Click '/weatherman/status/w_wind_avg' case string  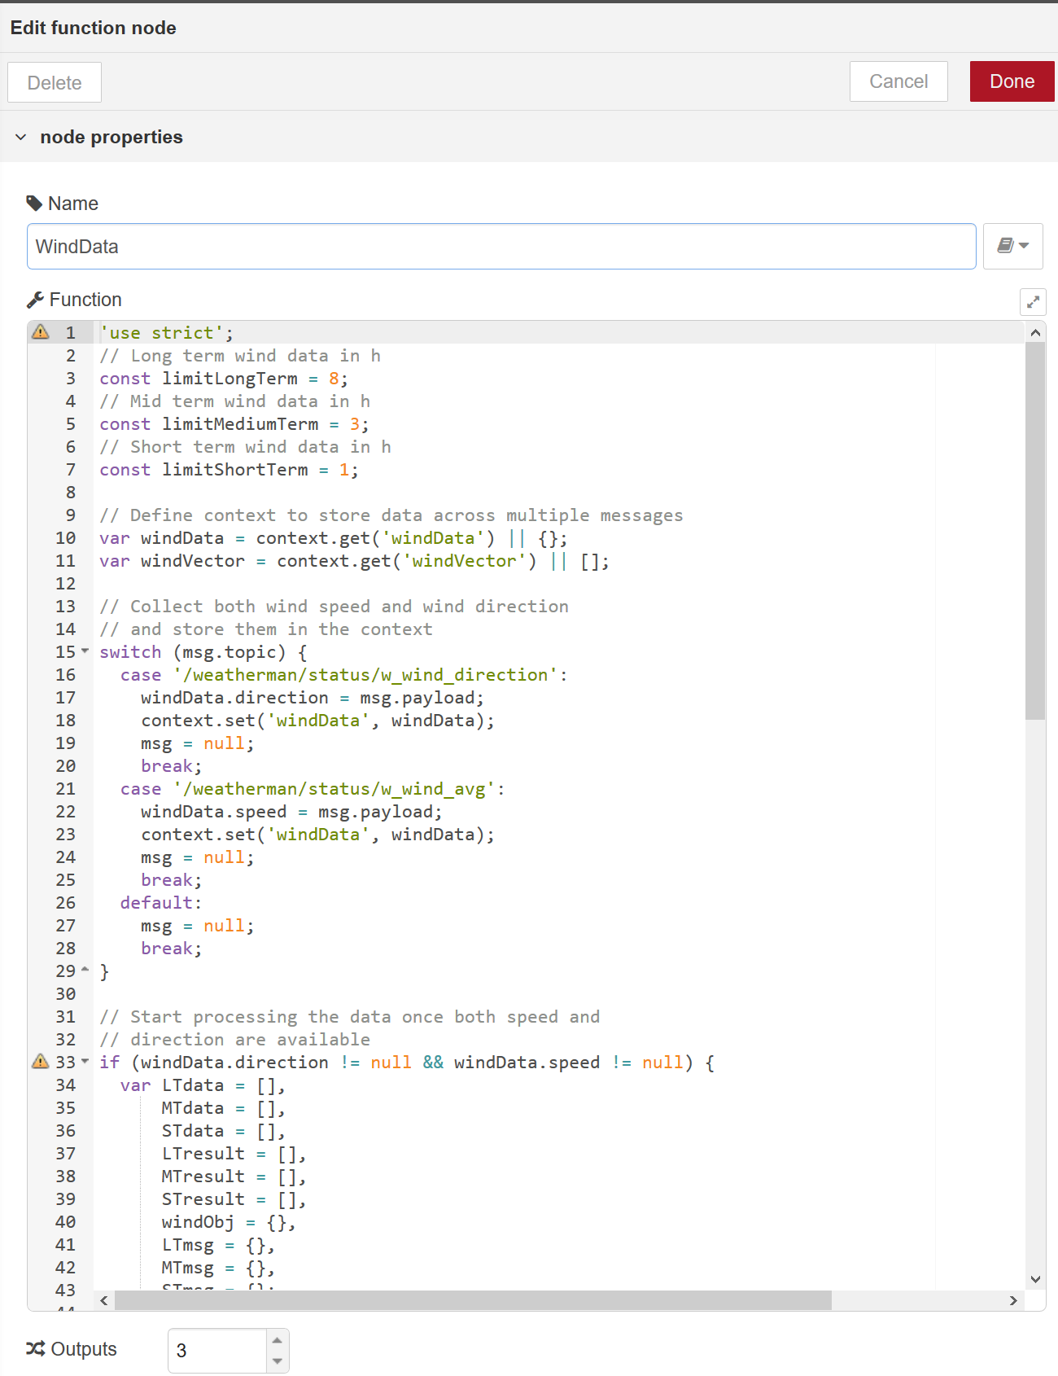tap(334, 789)
